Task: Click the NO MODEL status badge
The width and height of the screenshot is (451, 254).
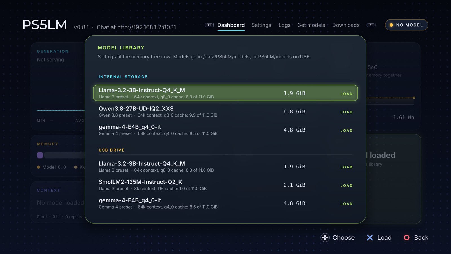Action: tap(406, 25)
